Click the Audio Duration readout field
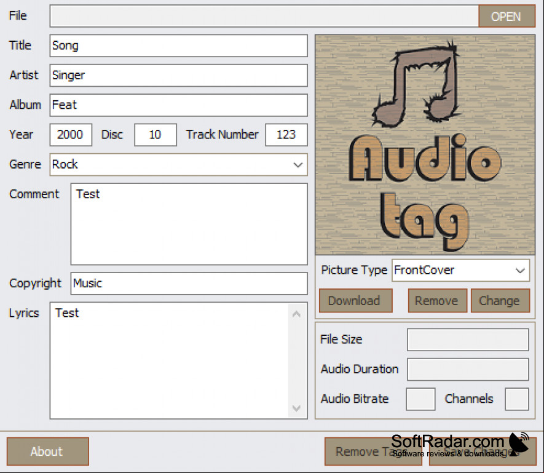Screen dimensions: 544x473 tap(468, 370)
